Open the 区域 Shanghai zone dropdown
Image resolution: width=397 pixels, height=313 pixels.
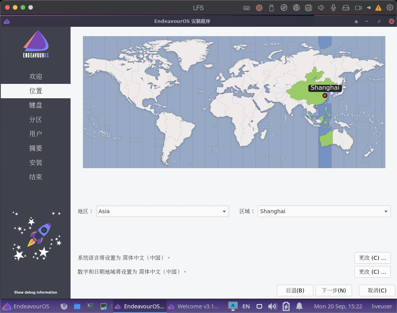[x=324, y=211]
